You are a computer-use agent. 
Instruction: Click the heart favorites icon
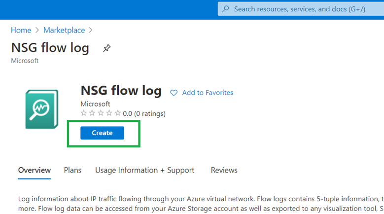[174, 93]
